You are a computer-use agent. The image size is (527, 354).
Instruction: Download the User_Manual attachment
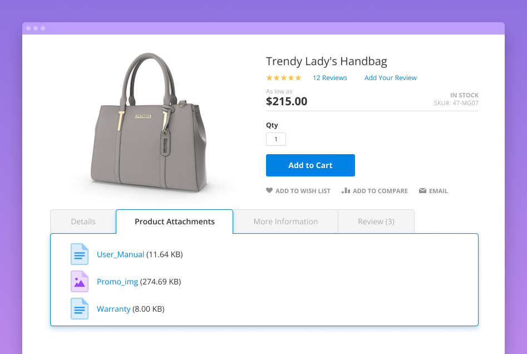coord(120,254)
